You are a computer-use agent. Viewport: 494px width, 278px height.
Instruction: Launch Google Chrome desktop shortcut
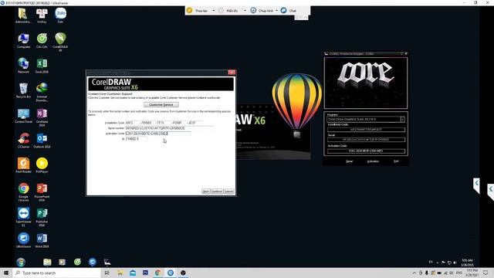coord(23,192)
